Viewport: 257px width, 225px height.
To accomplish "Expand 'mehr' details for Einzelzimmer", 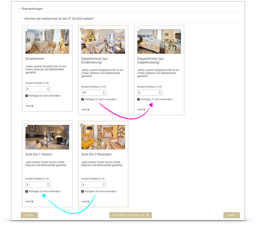I will click(x=29, y=106).
